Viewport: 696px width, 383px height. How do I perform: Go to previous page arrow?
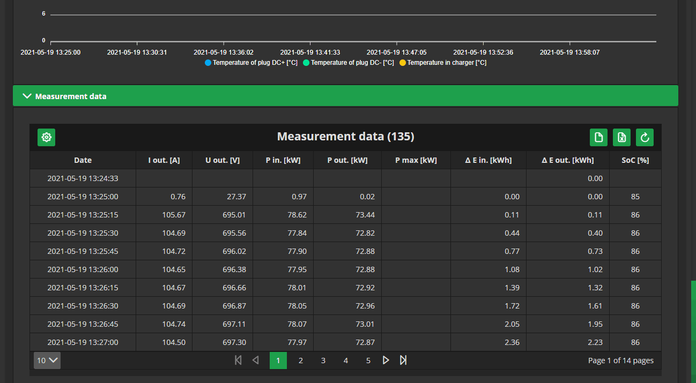pos(255,361)
